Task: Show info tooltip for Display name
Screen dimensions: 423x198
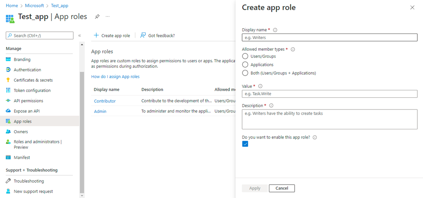Action: tap(275, 30)
